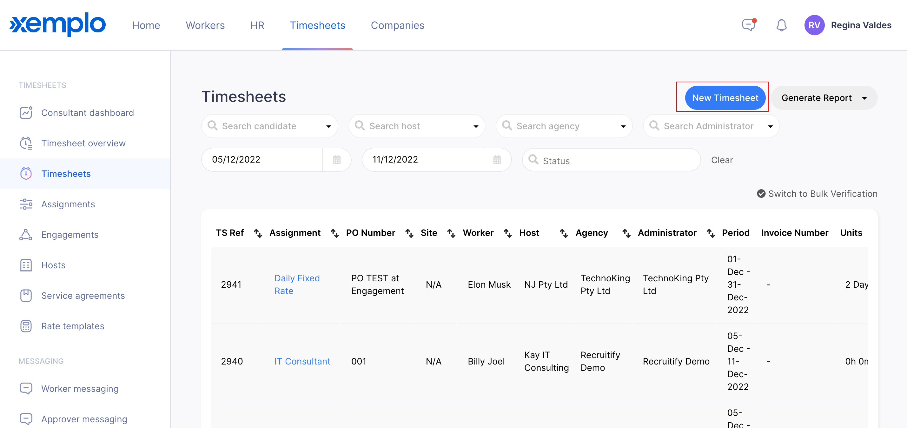
Task: Go to the Companies tab
Action: (x=397, y=25)
